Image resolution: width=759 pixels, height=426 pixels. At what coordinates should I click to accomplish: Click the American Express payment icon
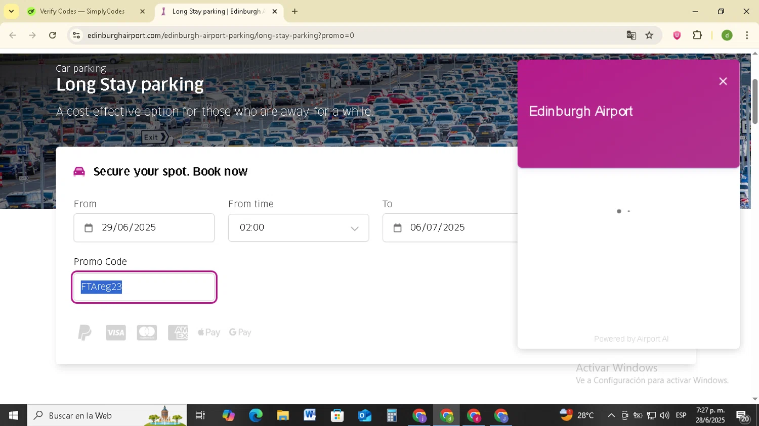pos(178,333)
